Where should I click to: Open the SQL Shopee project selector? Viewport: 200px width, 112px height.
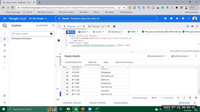tap(38, 19)
